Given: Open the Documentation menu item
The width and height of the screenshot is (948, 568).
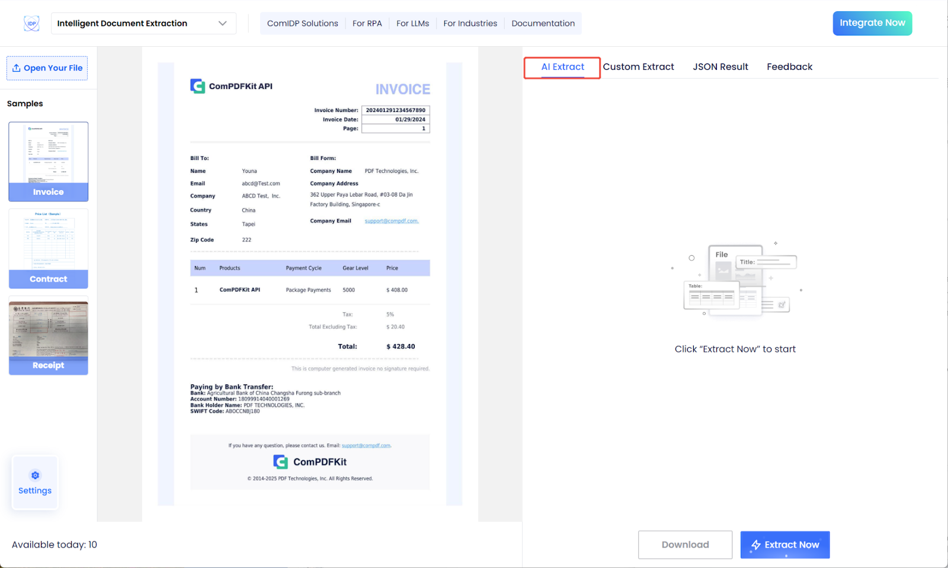Looking at the screenshot, I should tap(543, 23).
